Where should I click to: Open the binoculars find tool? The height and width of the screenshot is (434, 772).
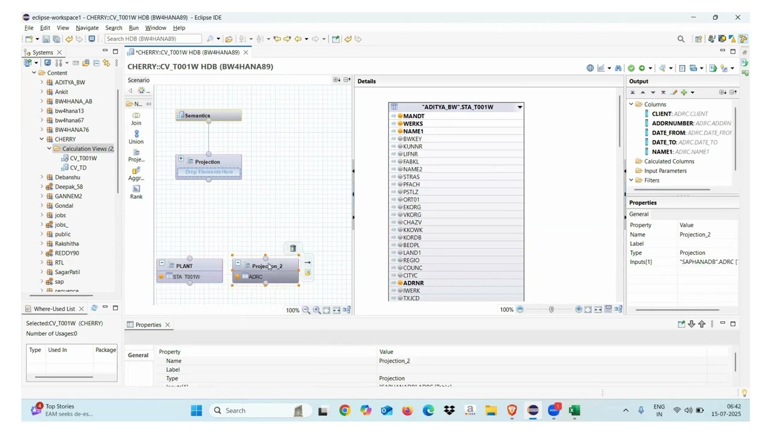pos(618,68)
